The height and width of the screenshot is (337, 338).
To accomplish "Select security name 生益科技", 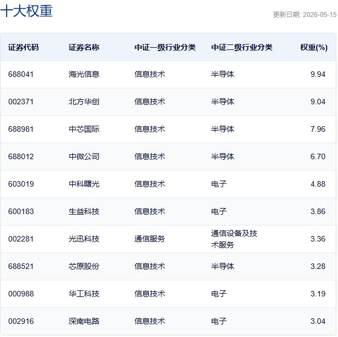I will coord(84,211).
